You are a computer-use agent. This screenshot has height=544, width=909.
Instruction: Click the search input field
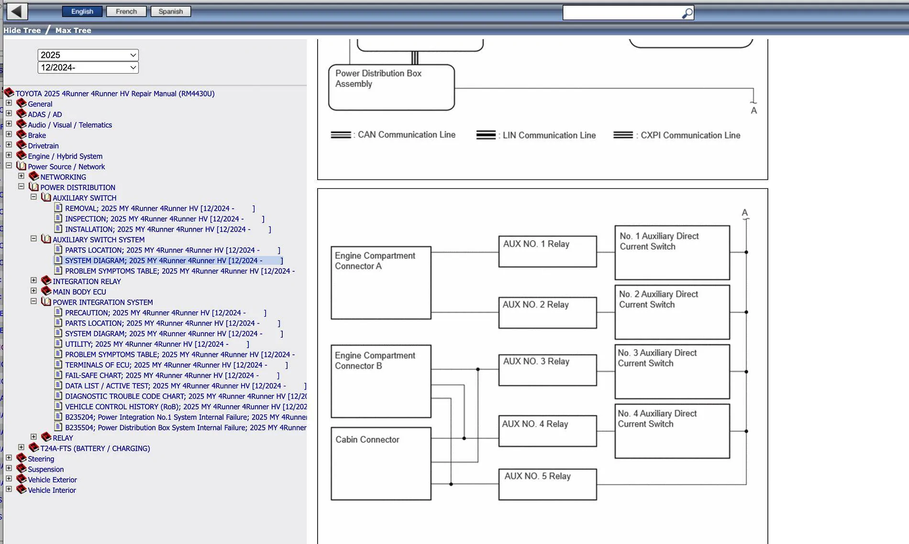click(x=622, y=13)
